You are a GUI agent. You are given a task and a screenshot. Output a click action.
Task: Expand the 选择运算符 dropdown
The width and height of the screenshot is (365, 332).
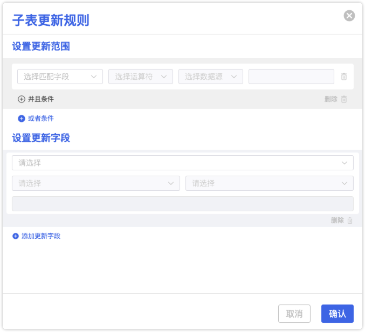[140, 77]
